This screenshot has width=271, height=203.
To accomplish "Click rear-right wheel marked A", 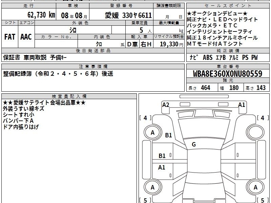I will click(255, 187).
